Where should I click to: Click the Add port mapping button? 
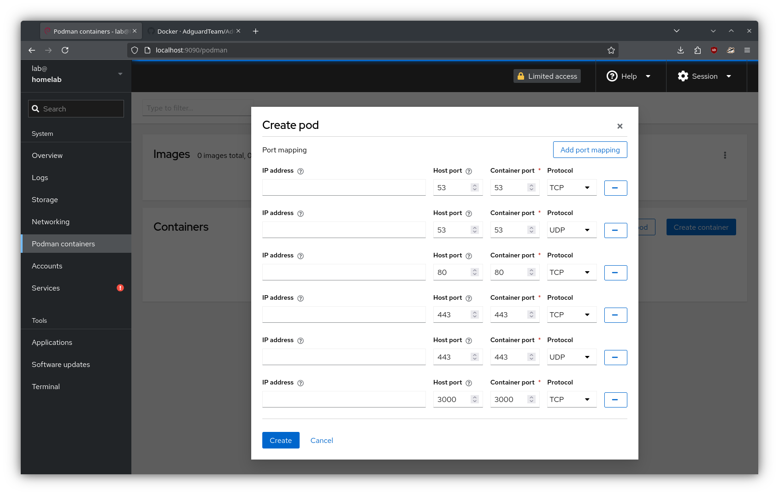click(590, 150)
